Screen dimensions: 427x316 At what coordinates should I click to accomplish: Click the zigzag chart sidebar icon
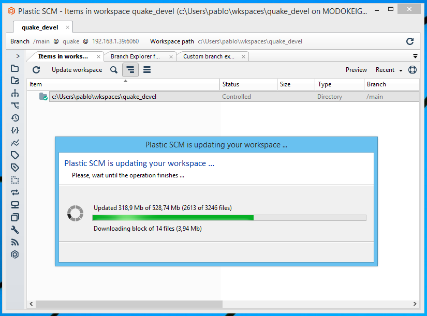point(14,143)
